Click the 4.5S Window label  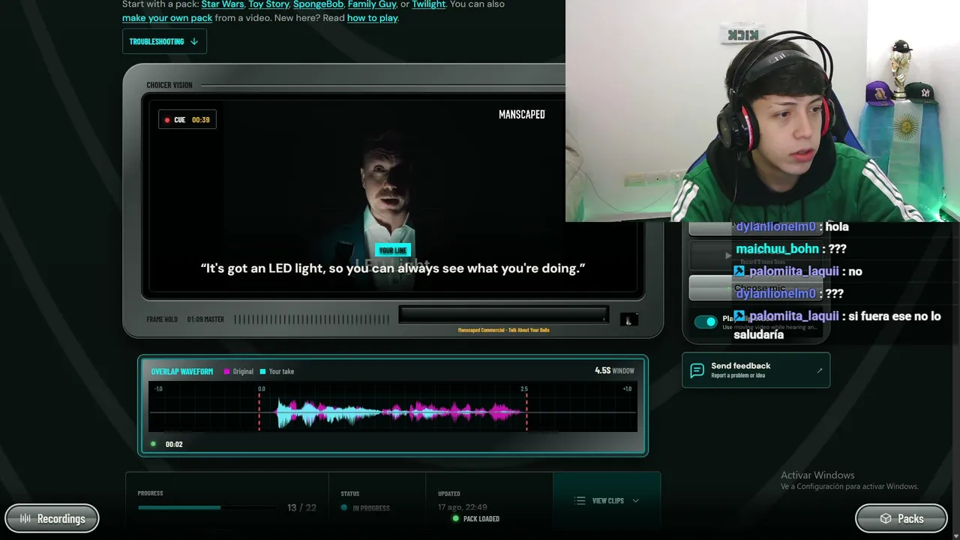614,370
